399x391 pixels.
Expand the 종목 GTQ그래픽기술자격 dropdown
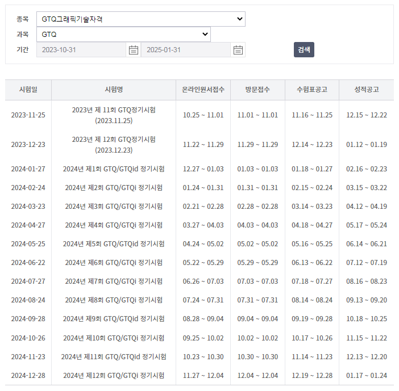(140, 19)
